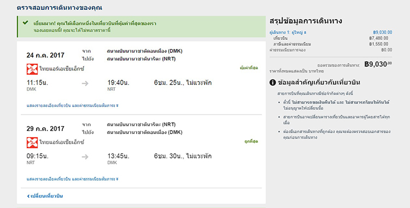Click the ตั๋วนี้ ไม่สามารถขอเงินคืนได้ restriction bullet
Viewport: 410px width, 208px height.
pyautogui.click(x=336, y=105)
